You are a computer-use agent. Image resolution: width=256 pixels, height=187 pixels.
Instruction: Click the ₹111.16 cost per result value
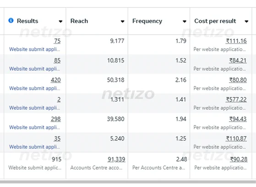tap(236, 41)
